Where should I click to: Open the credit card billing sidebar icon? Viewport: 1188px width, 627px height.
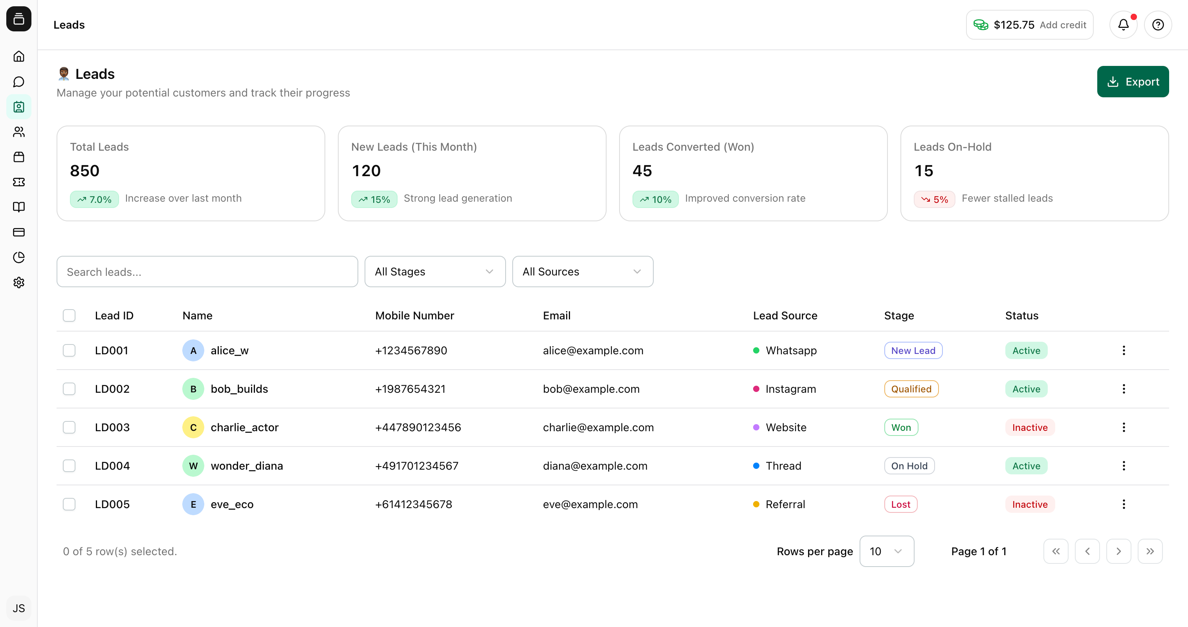(19, 232)
